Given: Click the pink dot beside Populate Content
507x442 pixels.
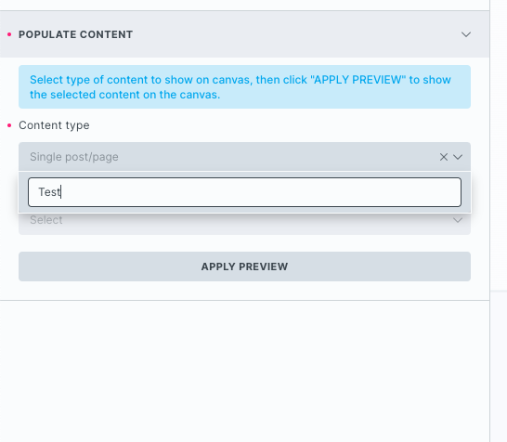Looking at the screenshot, I should point(9,34).
